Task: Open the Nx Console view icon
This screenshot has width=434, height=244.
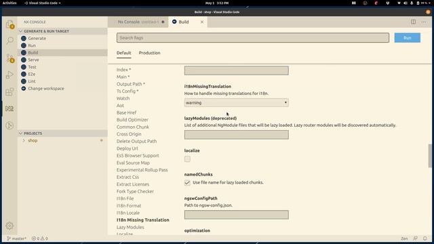Action: 9,108
